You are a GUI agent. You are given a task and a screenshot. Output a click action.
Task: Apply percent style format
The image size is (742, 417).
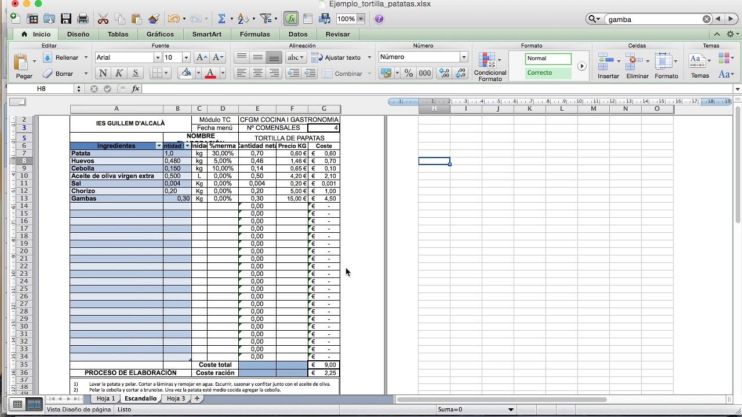[409, 73]
